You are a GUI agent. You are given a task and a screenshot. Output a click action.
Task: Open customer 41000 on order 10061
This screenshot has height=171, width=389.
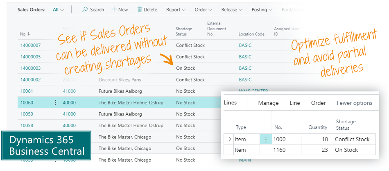point(69,91)
